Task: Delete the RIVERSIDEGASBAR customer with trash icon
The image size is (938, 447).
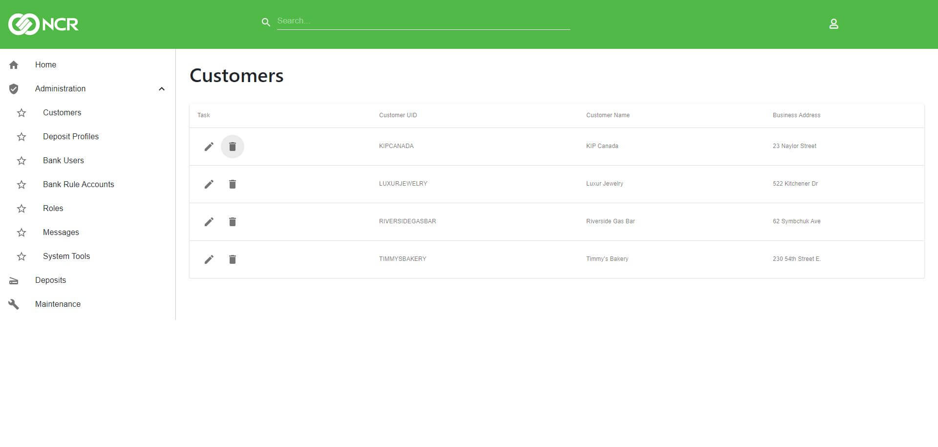Action: 233,222
